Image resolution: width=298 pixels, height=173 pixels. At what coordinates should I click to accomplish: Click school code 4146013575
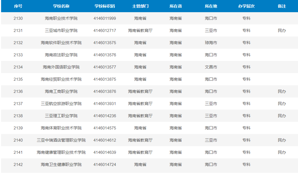click(x=105, y=43)
